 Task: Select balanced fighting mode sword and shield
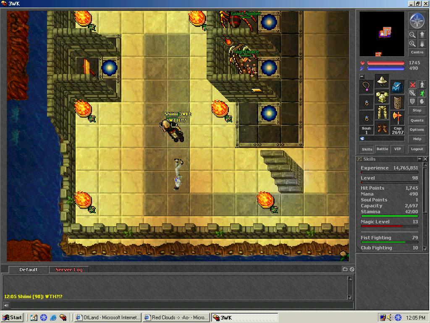point(412,93)
